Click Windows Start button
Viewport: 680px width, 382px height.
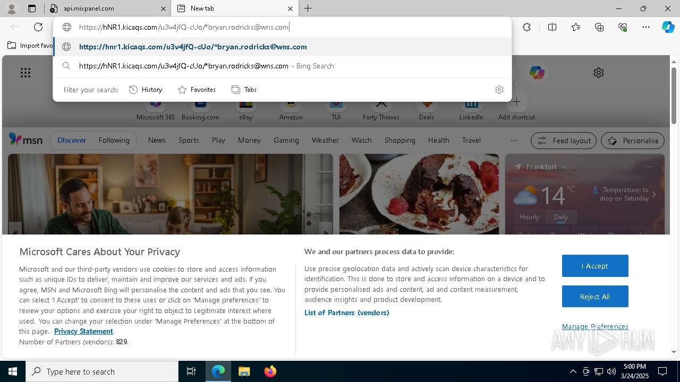pyautogui.click(x=13, y=371)
